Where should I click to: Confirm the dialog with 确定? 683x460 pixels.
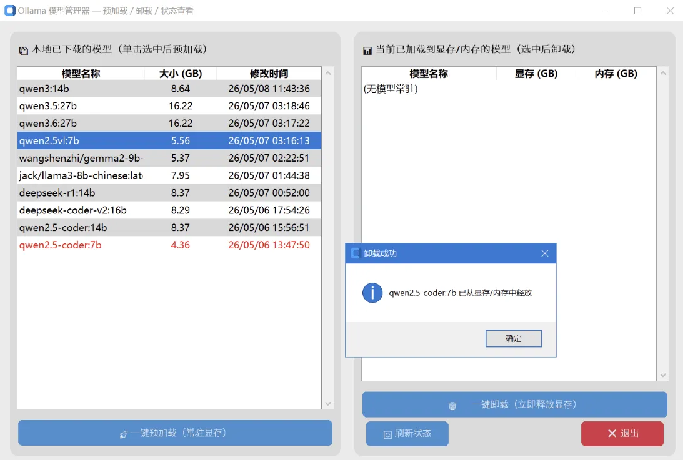(514, 338)
